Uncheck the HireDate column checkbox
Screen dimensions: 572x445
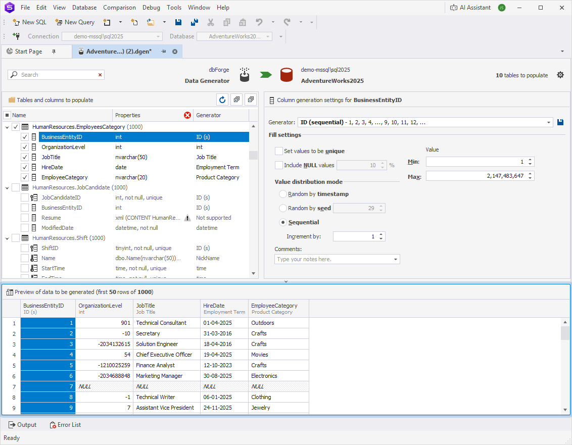[x=24, y=167]
